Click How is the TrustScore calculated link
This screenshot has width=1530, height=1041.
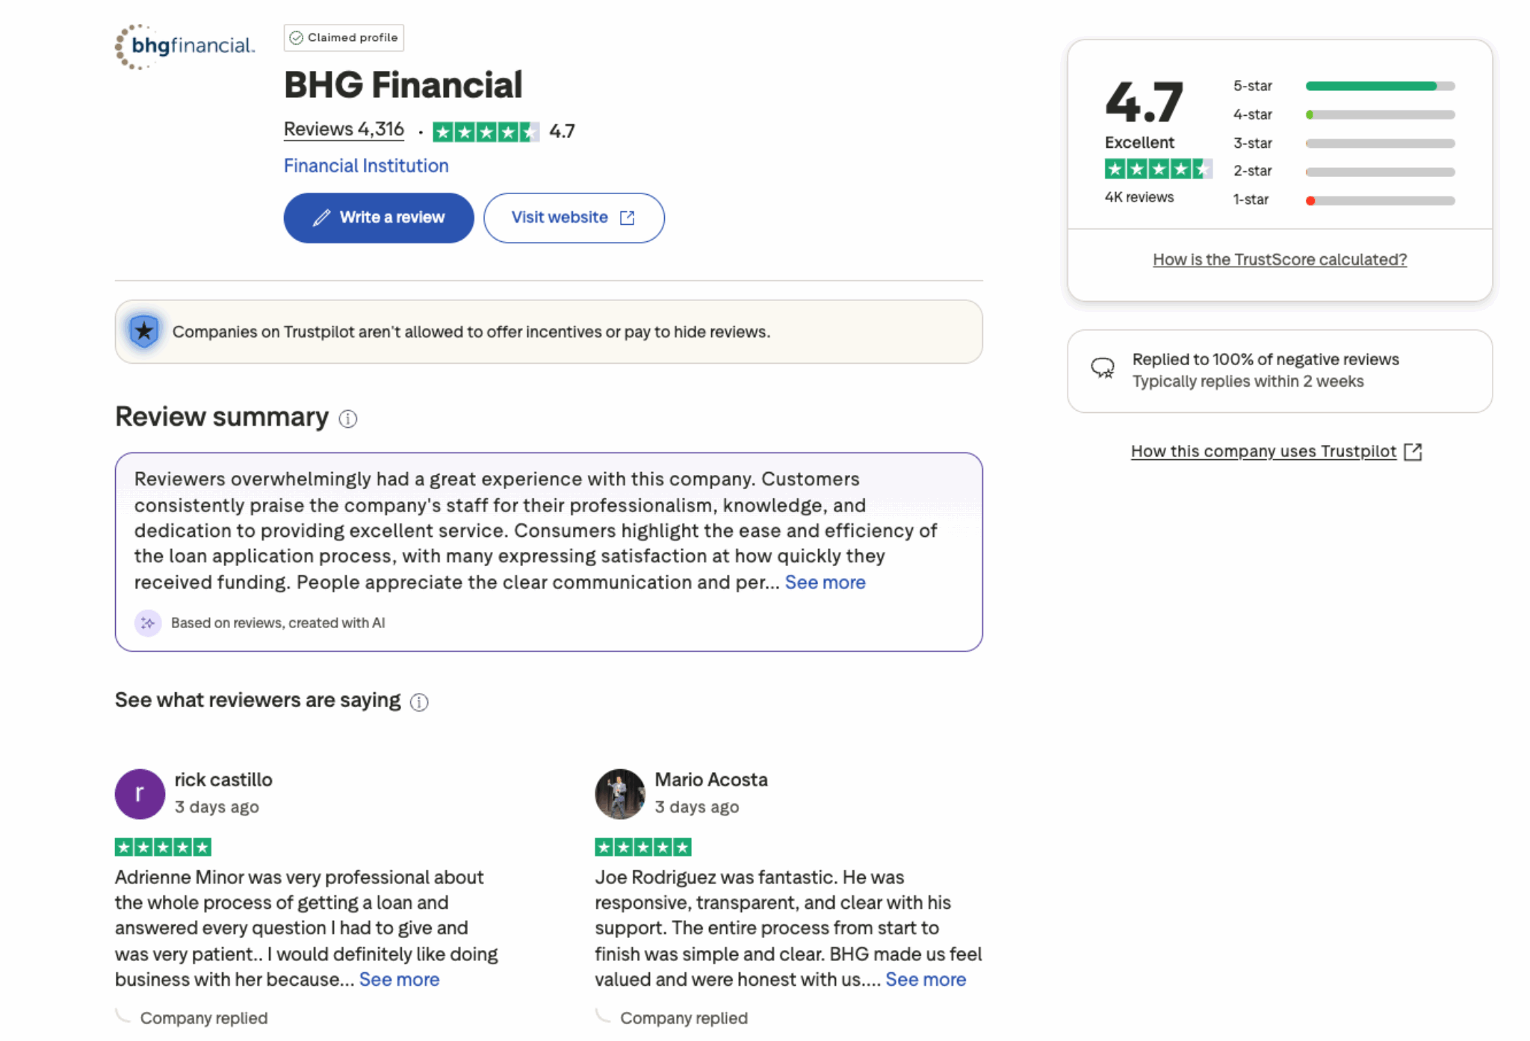pos(1278,259)
